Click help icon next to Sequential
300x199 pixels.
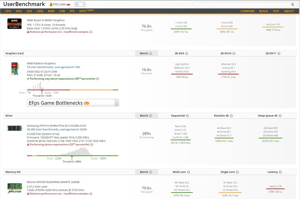click(x=188, y=116)
